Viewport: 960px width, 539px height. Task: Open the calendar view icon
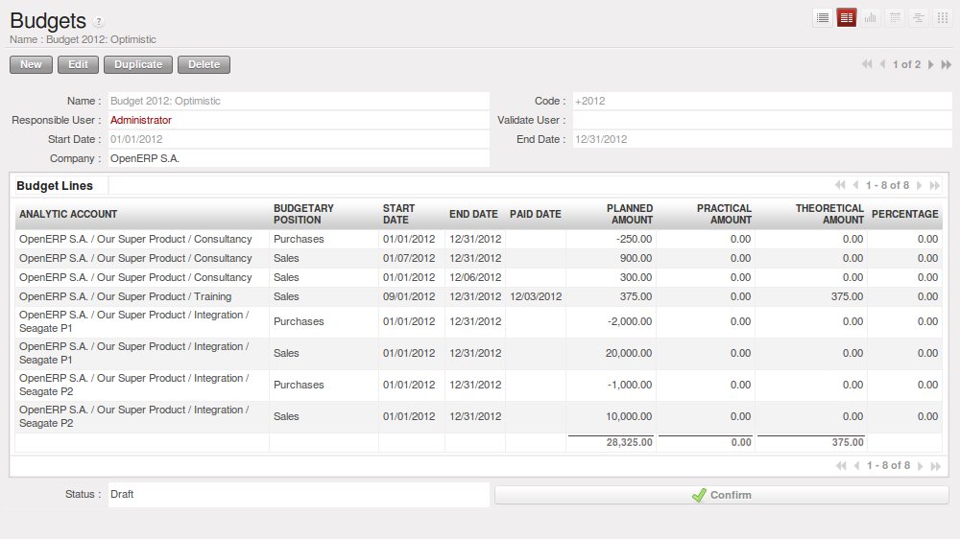click(895, 17)
